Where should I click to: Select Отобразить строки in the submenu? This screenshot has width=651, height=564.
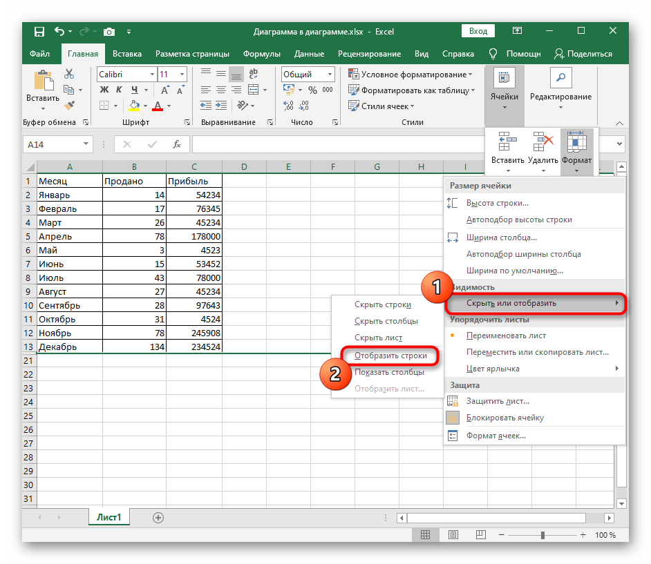(389, 356)
